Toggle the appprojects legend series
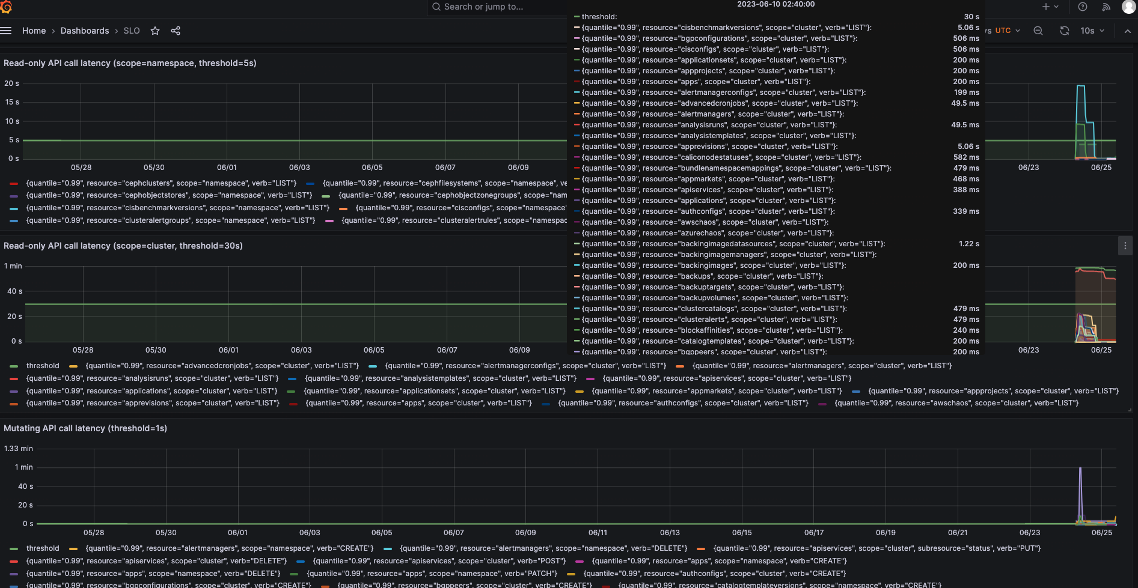 point(993,391)
